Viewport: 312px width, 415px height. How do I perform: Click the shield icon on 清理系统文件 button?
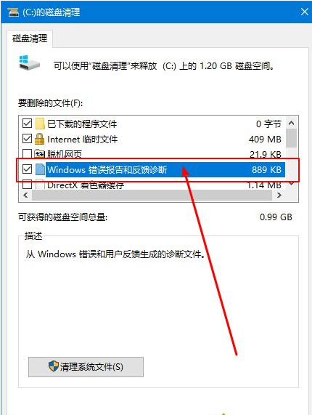[x=54, y=366]
